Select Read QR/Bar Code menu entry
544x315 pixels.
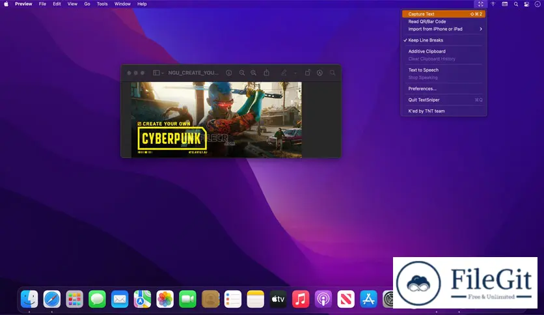pyautogui.click(x=444, y=21)
